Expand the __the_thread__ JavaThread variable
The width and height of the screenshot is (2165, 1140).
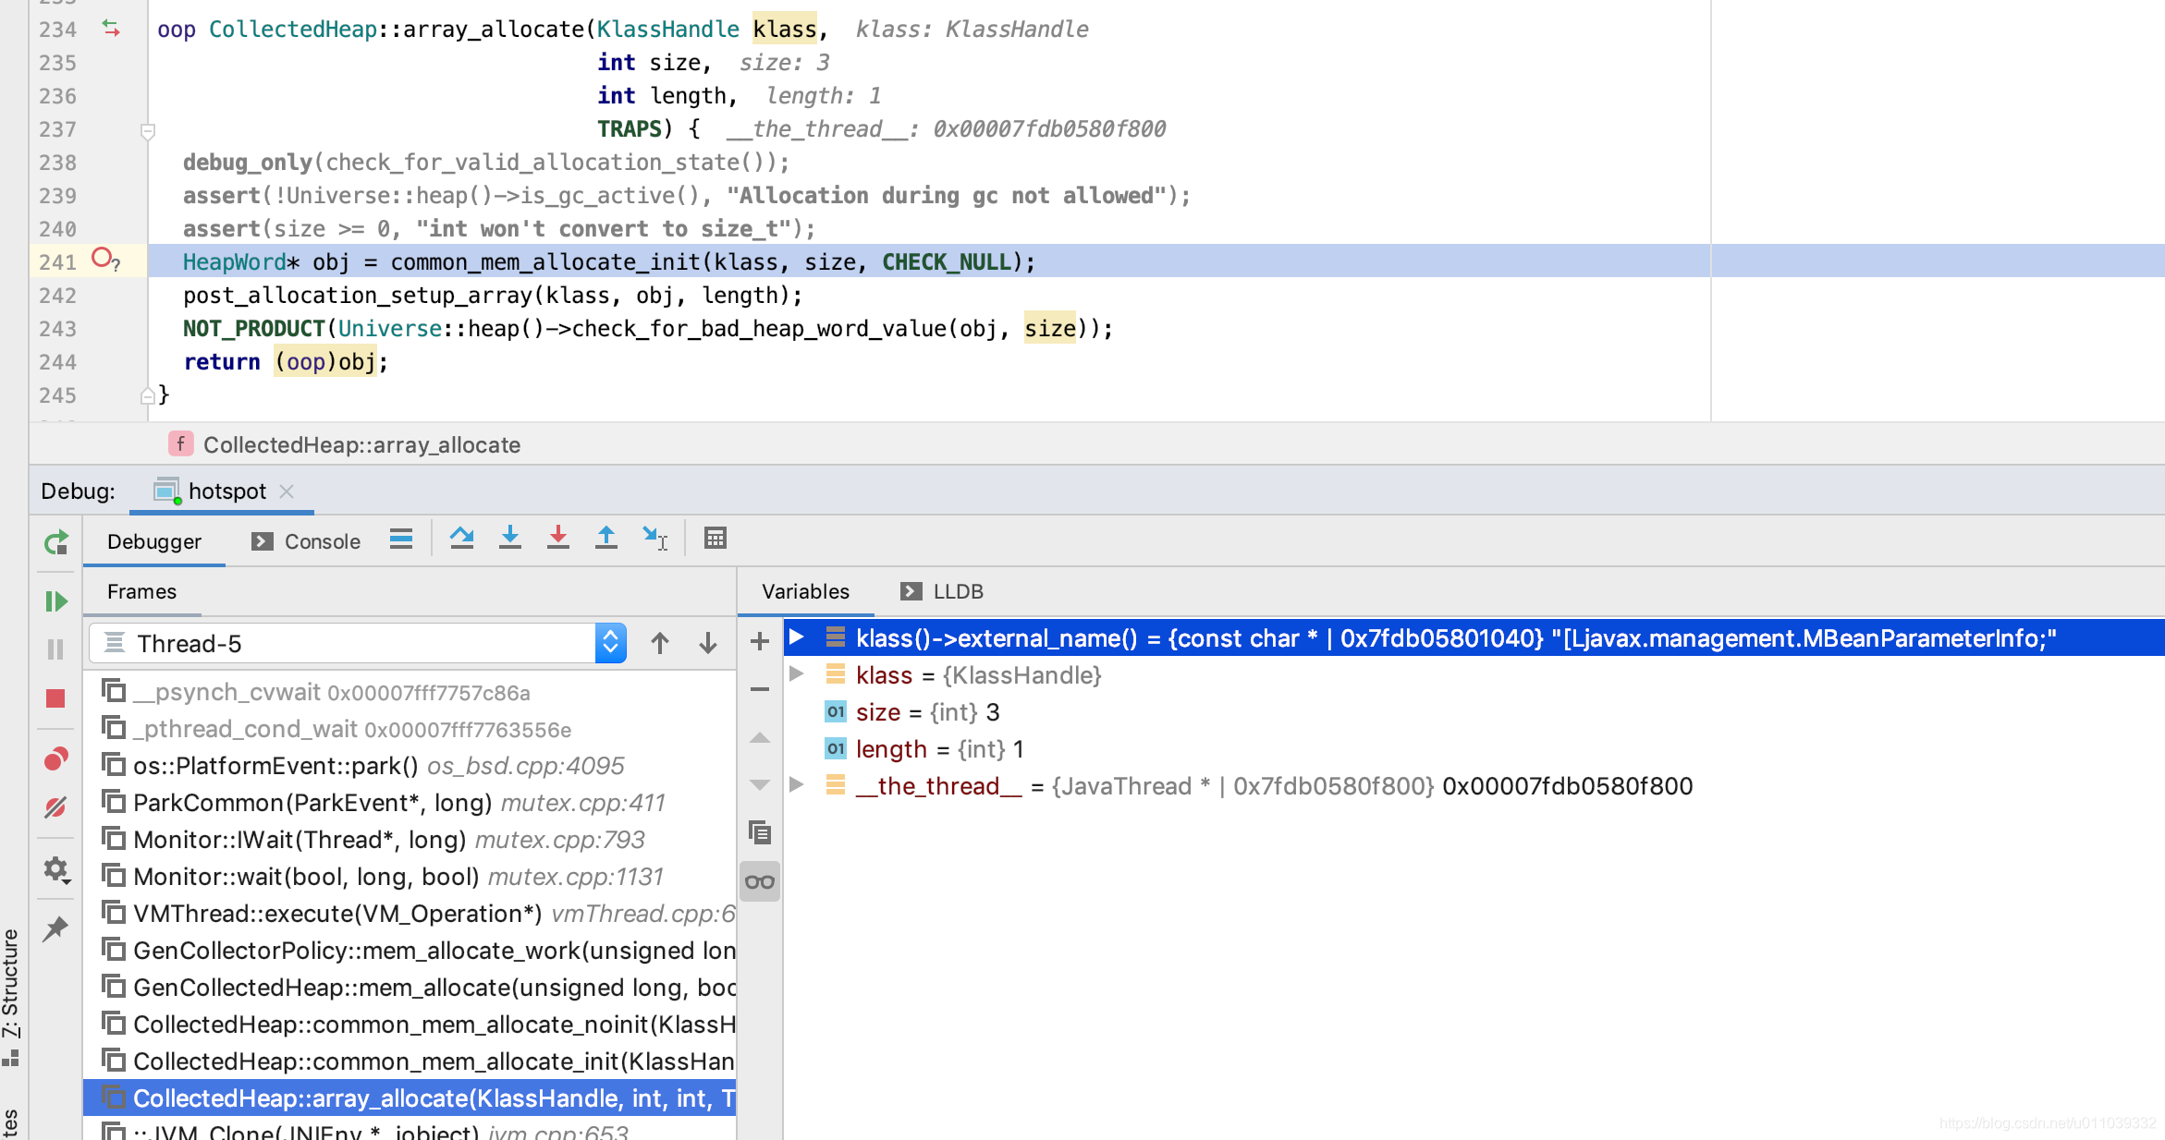point(796,785)
